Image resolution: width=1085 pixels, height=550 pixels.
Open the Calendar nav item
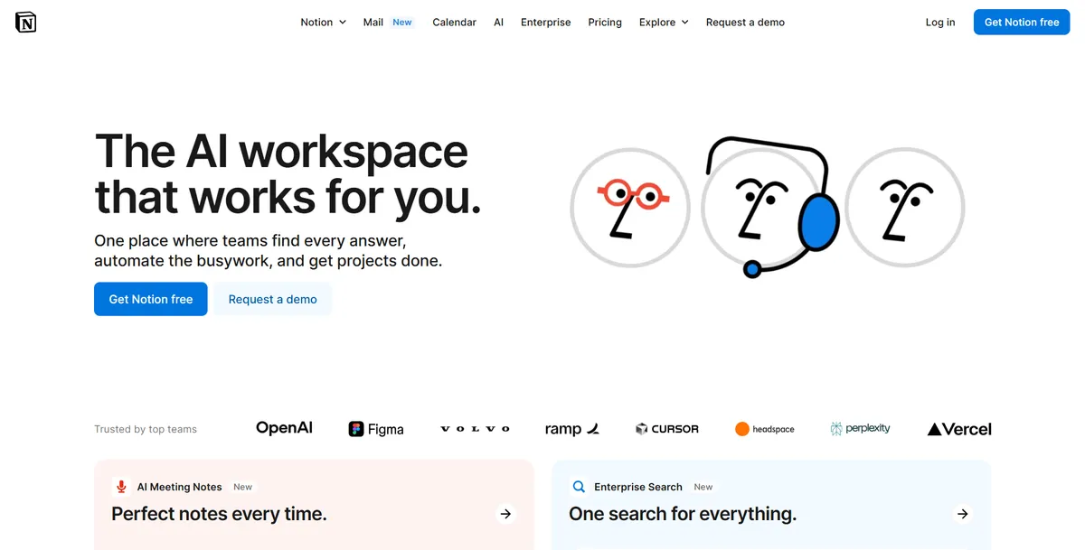pos(454,23)
